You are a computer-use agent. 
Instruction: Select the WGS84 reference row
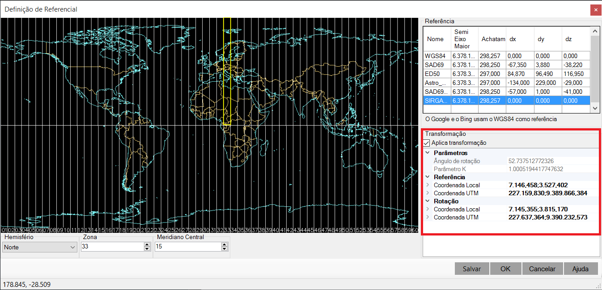click(x=507, y=56)
